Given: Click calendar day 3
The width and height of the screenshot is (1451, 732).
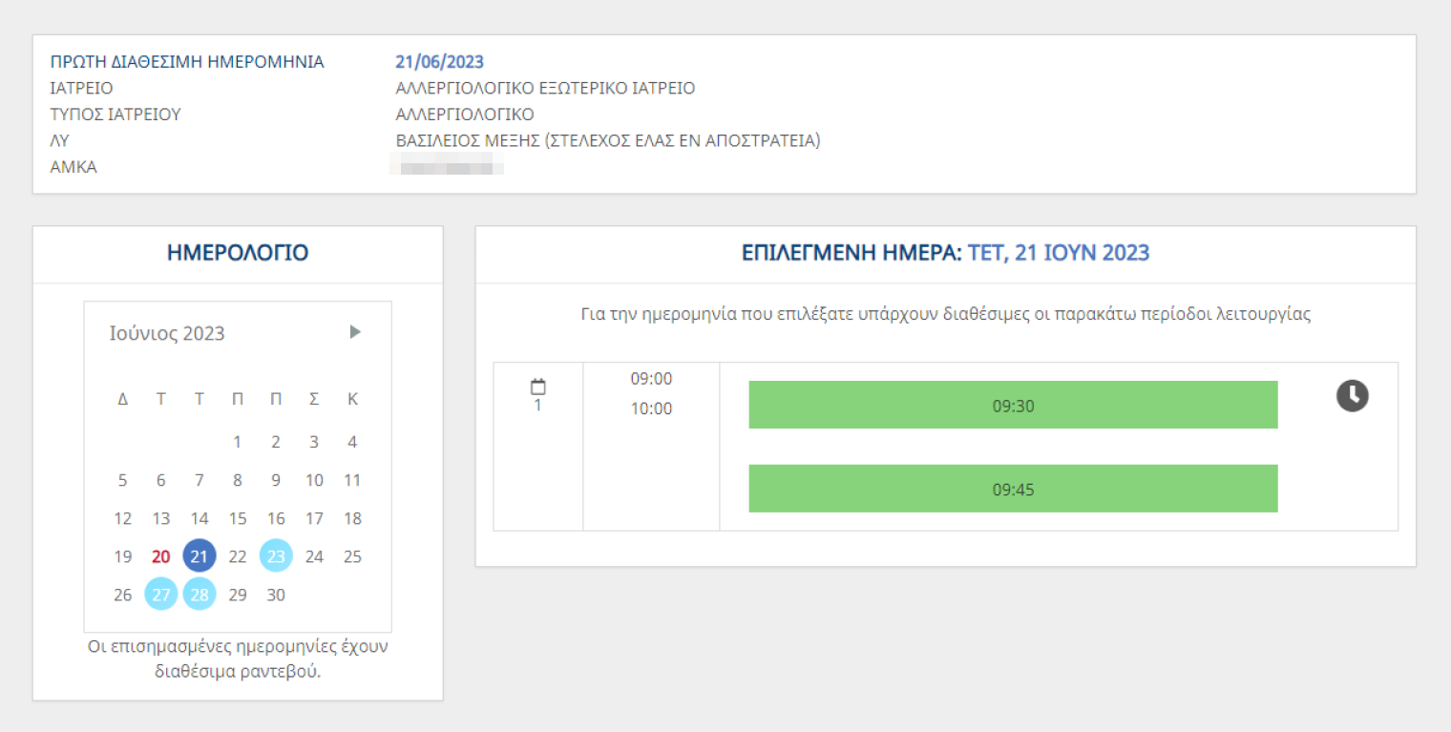Looking at the screenshot, I should 314,442.
